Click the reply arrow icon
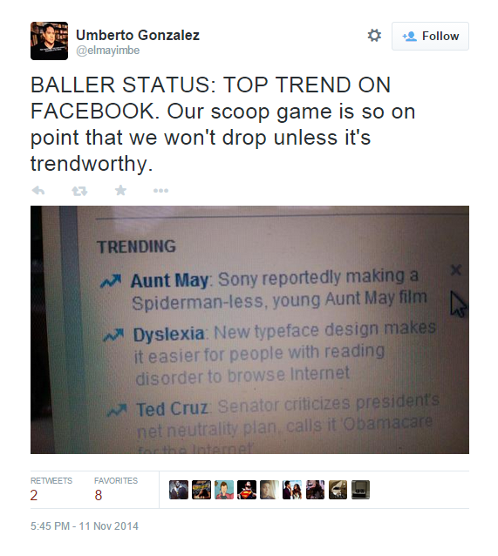The width and height of the screenshot is (498, 556). click(x=38, y=191)
